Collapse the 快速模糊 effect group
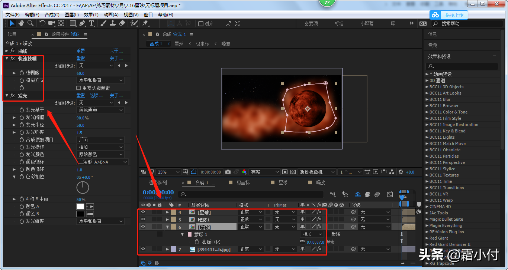Image resolution: width=508 pixels, height=270 pixels. point(7,59)
